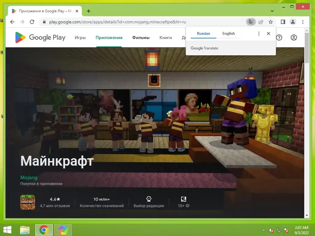
Task: Click Выбор редакции label
Action: (x=149, y=206)
